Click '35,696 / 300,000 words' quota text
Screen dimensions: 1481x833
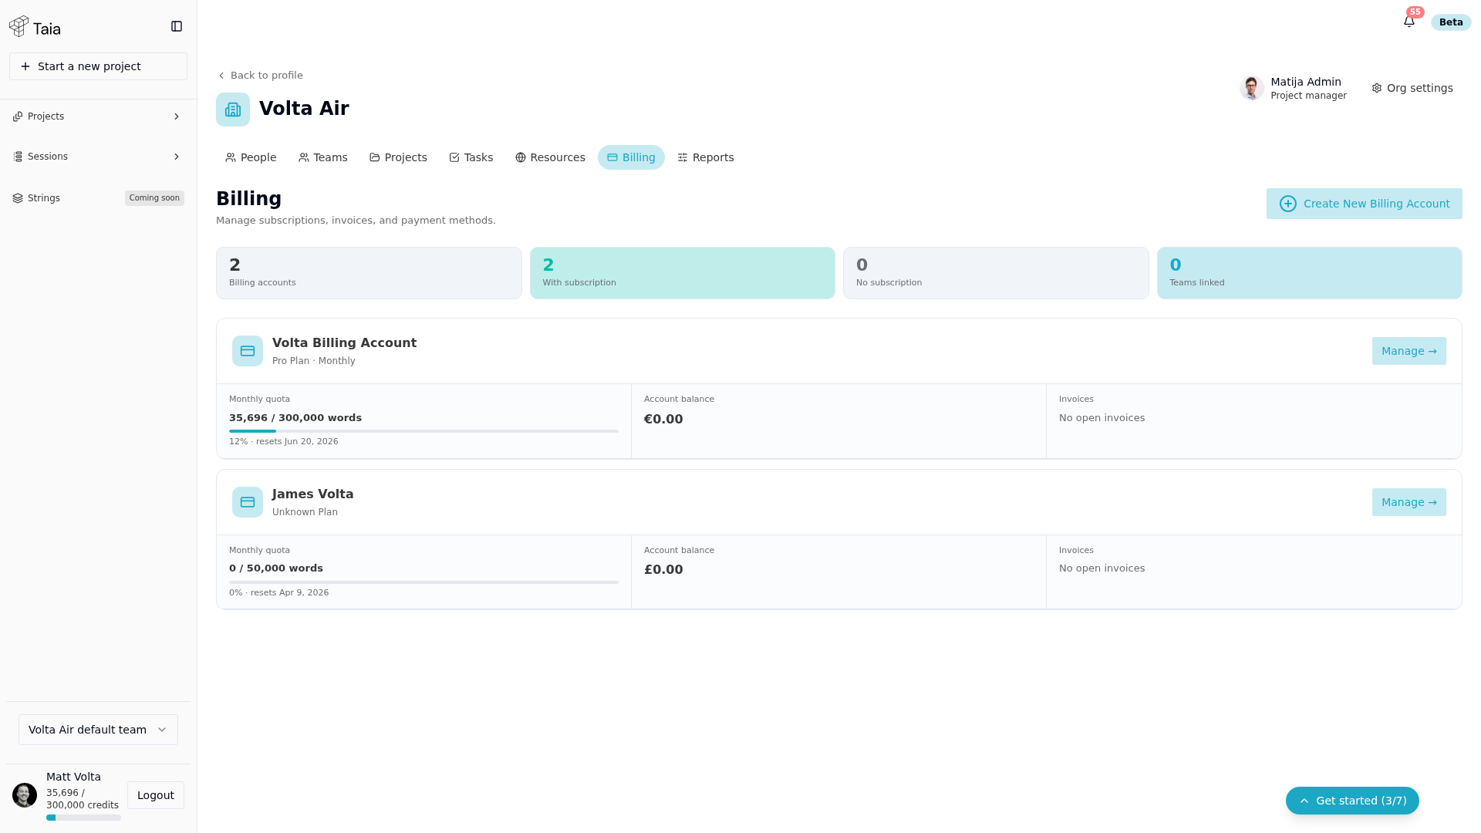(x=295, y=418)
